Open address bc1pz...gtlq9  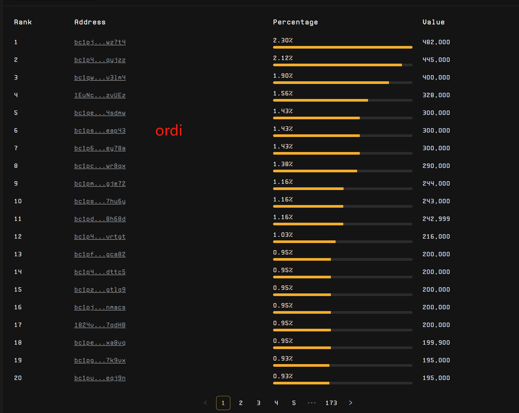(x=100, y=290)
